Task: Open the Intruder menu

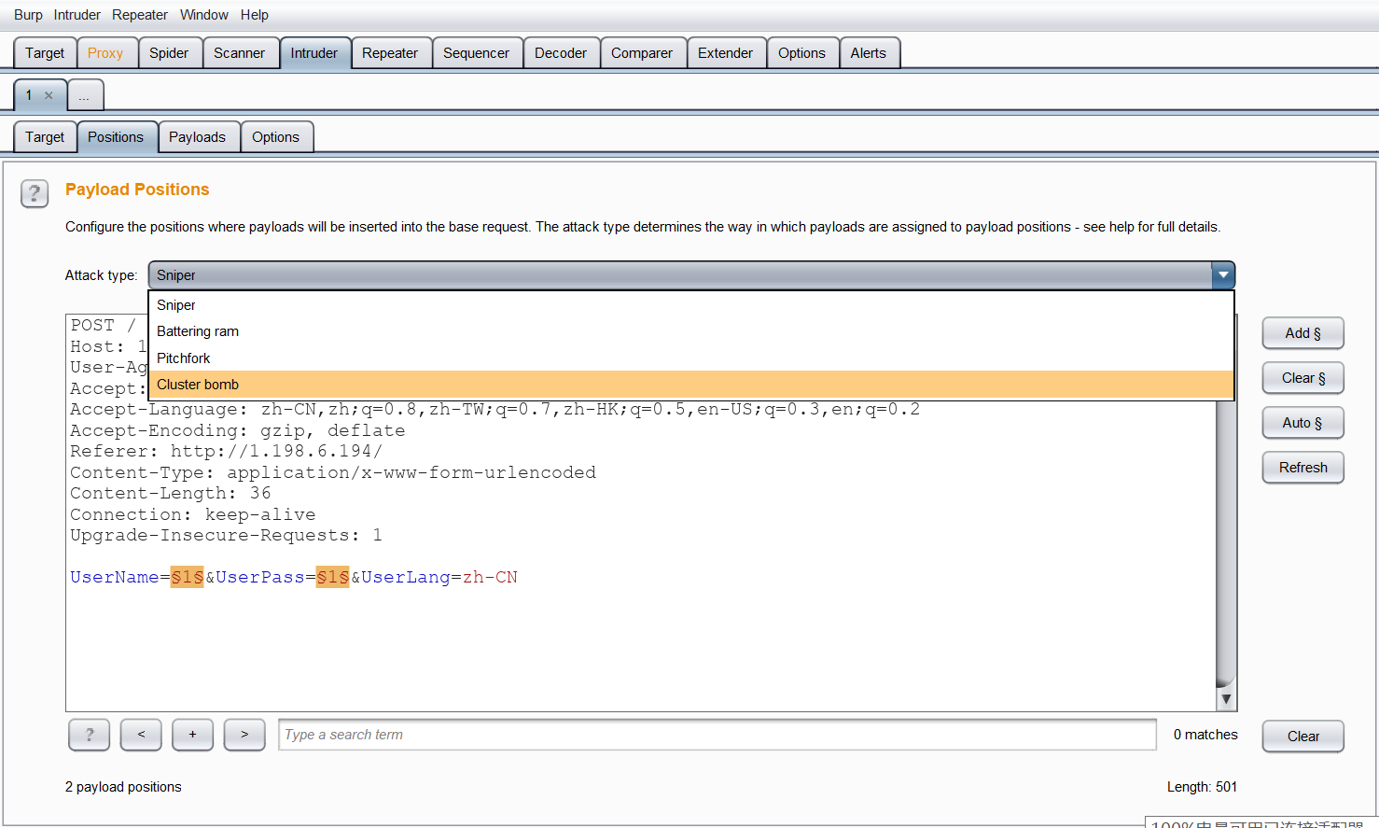Action: pos(77,15)
